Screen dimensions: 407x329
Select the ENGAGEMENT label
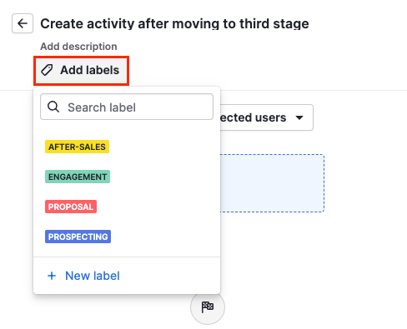(78, 177)
